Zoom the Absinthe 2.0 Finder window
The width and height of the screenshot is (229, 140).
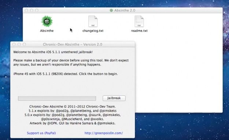(37, 10)
